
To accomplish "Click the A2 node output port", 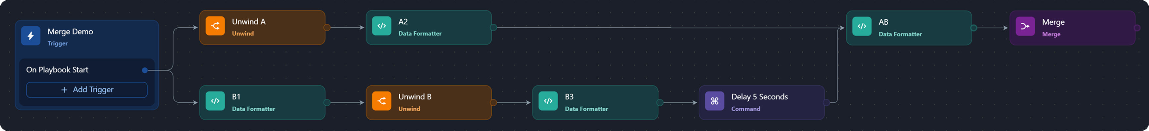I will click(x=493, y=28).
